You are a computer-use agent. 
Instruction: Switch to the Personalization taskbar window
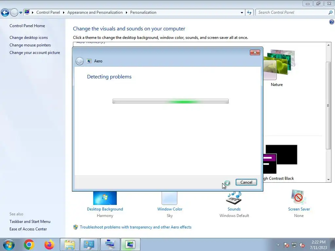click(131, 244)
